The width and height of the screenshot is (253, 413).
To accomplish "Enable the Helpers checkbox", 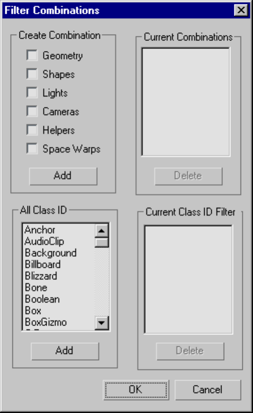I will coord(32,130).
